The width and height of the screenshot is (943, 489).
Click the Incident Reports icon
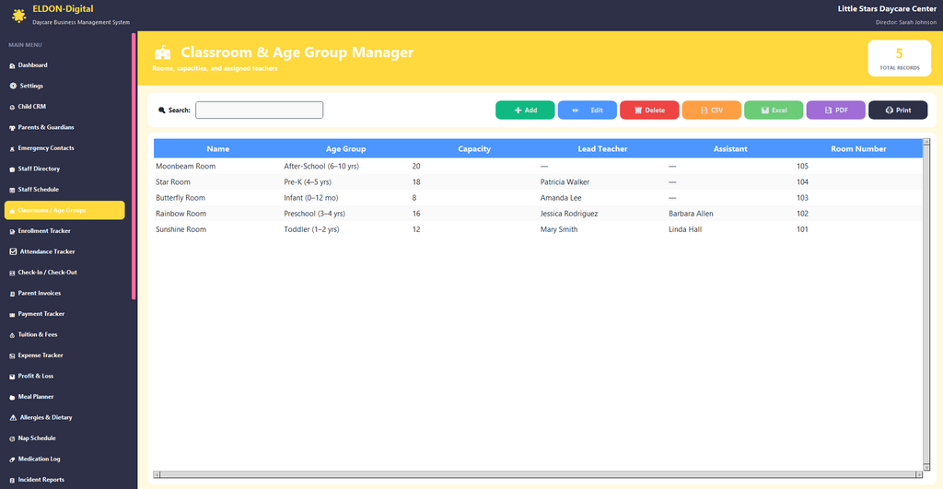tap(12, 481)
